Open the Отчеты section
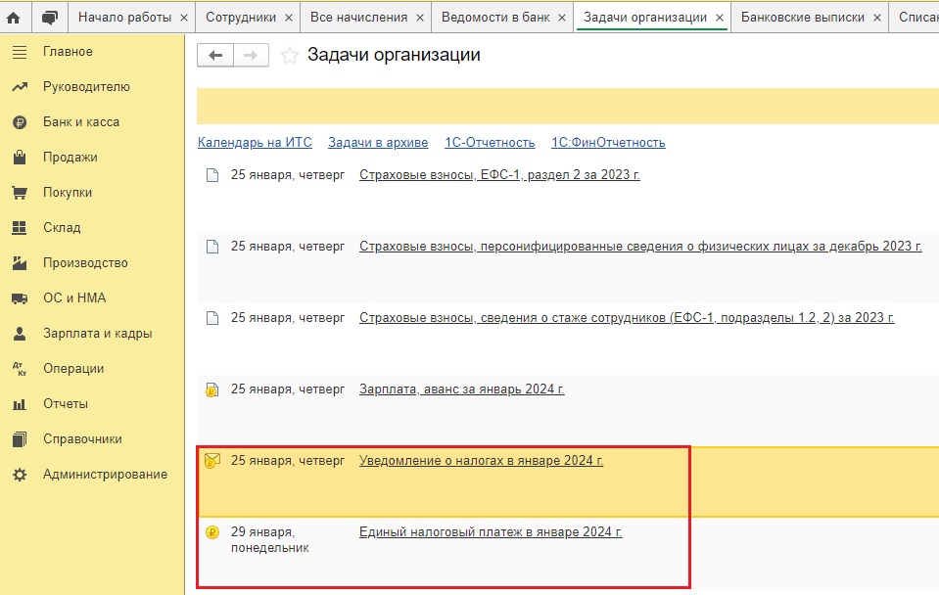 tap(66, 404)
